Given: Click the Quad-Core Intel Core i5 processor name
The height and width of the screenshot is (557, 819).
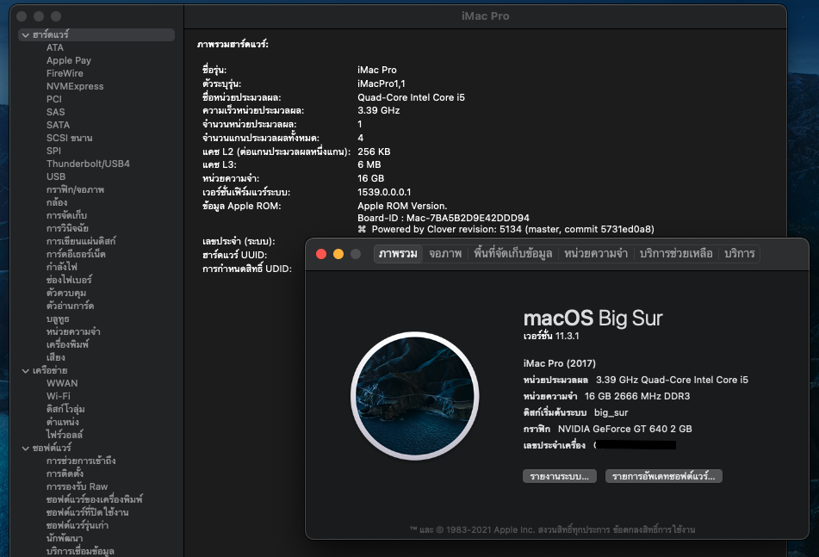Looking at the screenshot, I should coord(411,97).
